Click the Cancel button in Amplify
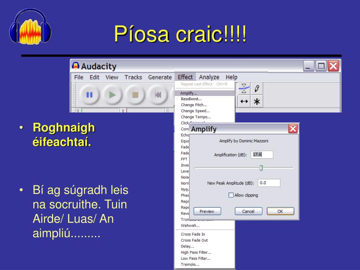The image size is (360, 270). coord(248,211)
